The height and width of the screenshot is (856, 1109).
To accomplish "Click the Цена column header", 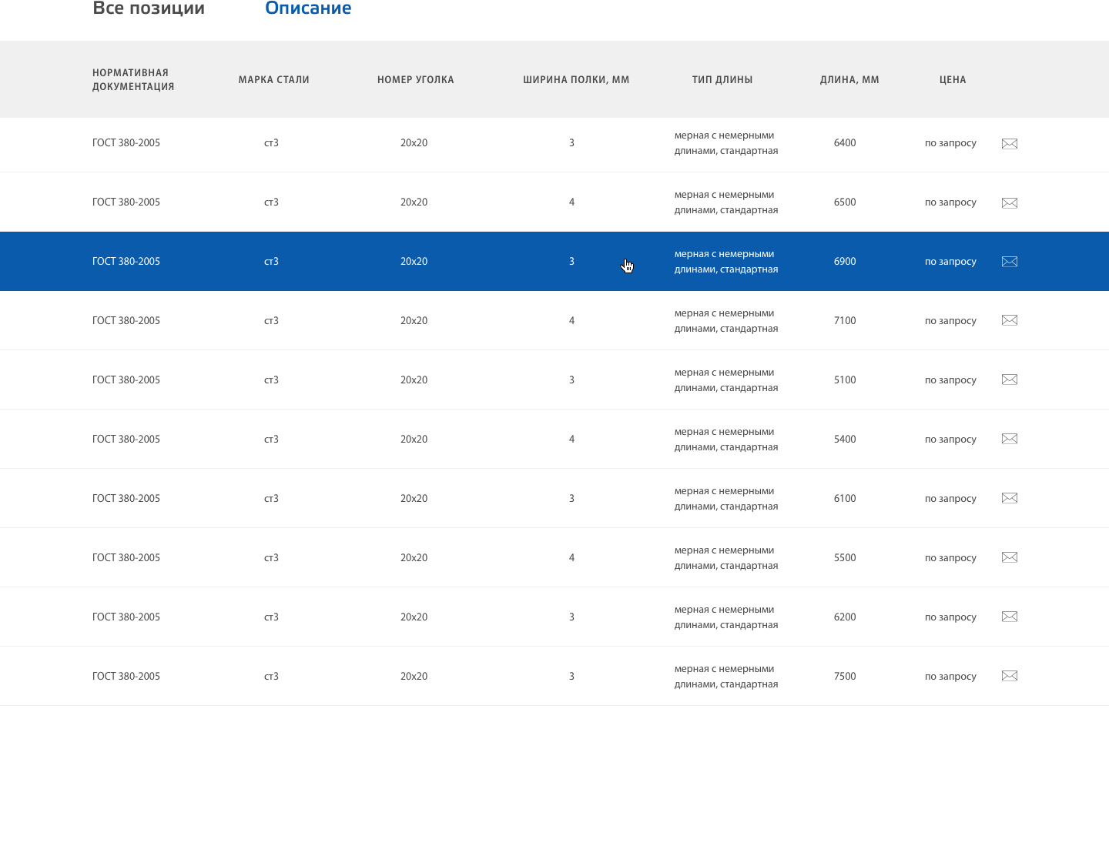I will (953, 79).
